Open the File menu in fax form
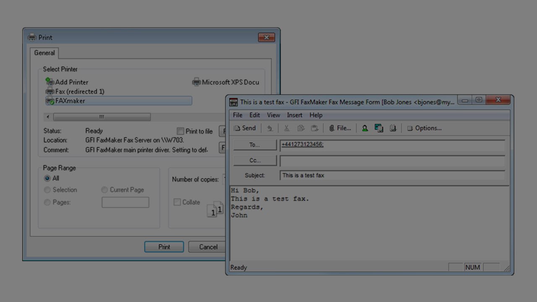This screenshot has height=302, width=537. (x=237, y=115)
